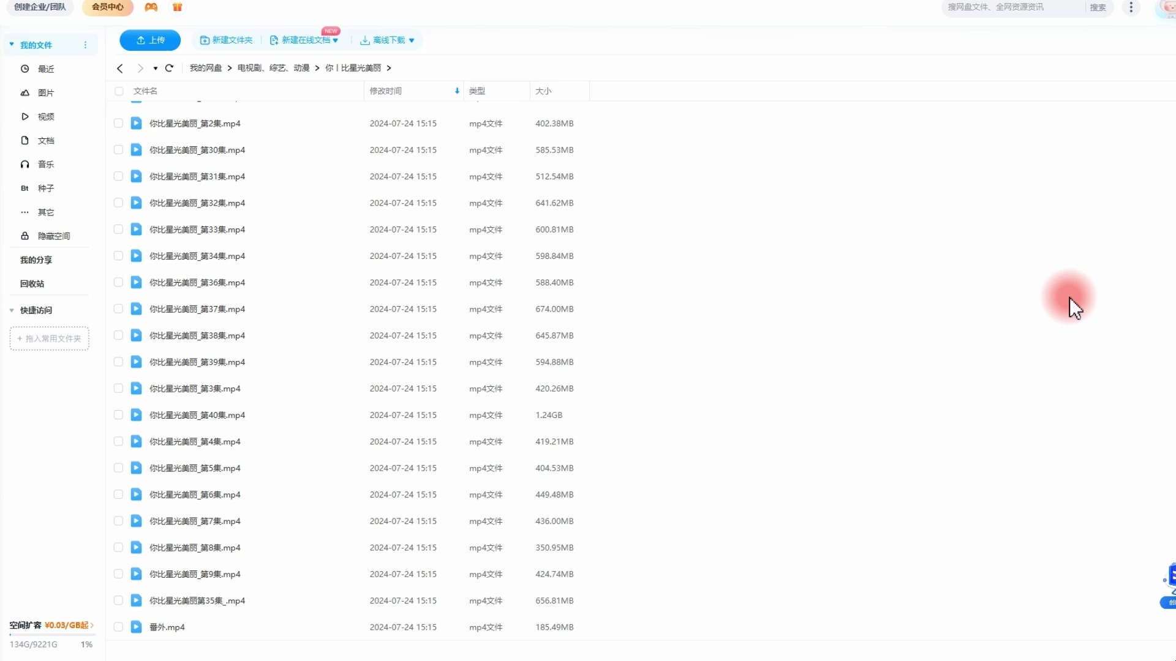Viewport: 1176px width, 661px height.
Task: Open navigation history dropdown triangle
Action: (x=156, y=69)
